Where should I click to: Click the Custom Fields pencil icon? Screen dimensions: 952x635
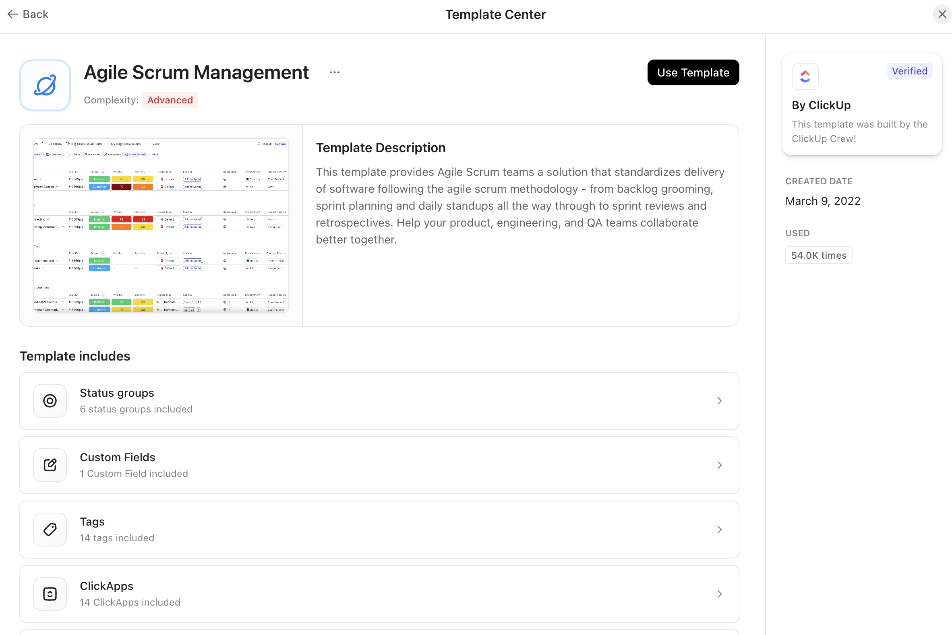click(50, 465)
